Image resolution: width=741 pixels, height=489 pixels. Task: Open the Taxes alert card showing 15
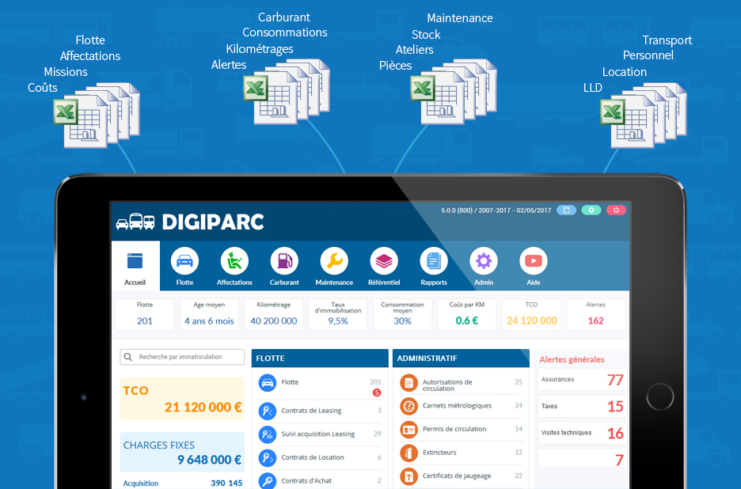(582, 407)
